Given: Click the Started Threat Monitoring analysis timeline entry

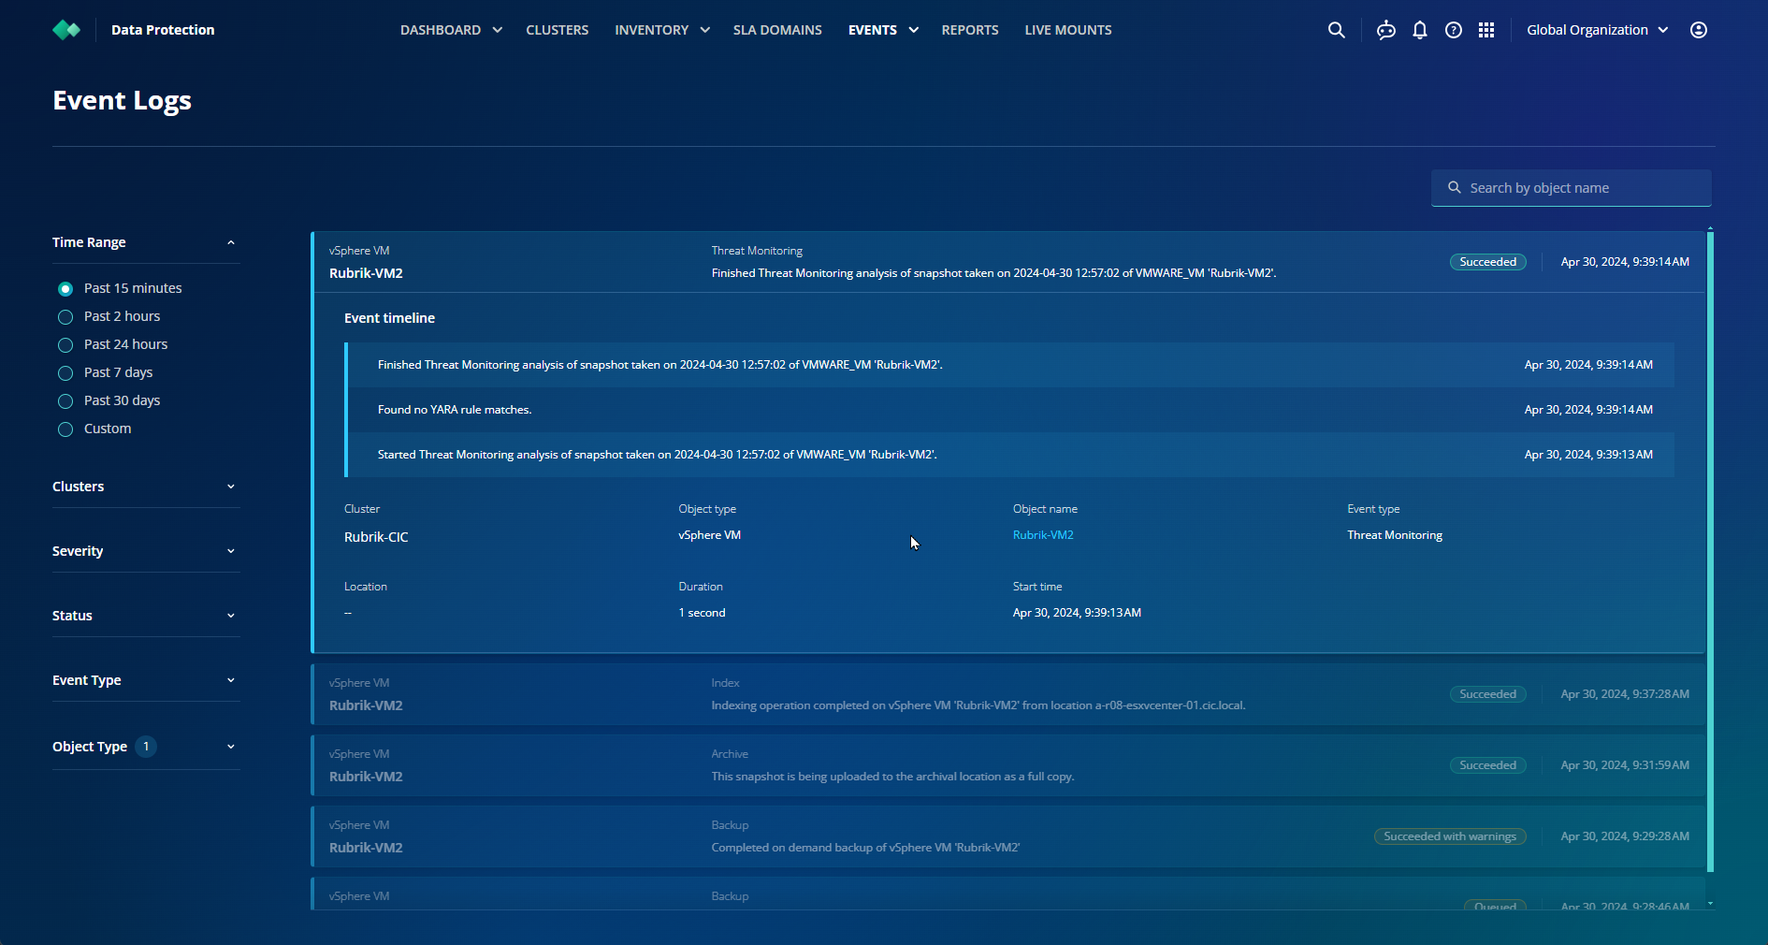Looking at the screenshot, I should pos(1011,455).
